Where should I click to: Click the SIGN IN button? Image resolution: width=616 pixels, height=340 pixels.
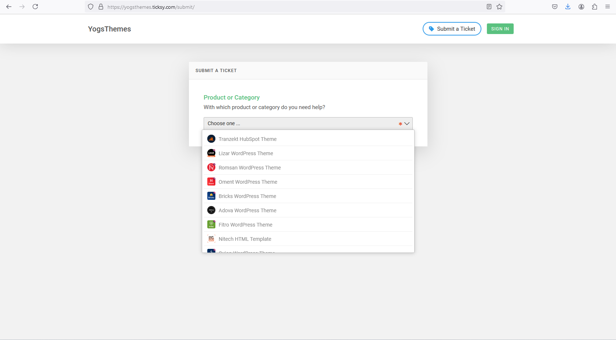(x=500, y=29)
